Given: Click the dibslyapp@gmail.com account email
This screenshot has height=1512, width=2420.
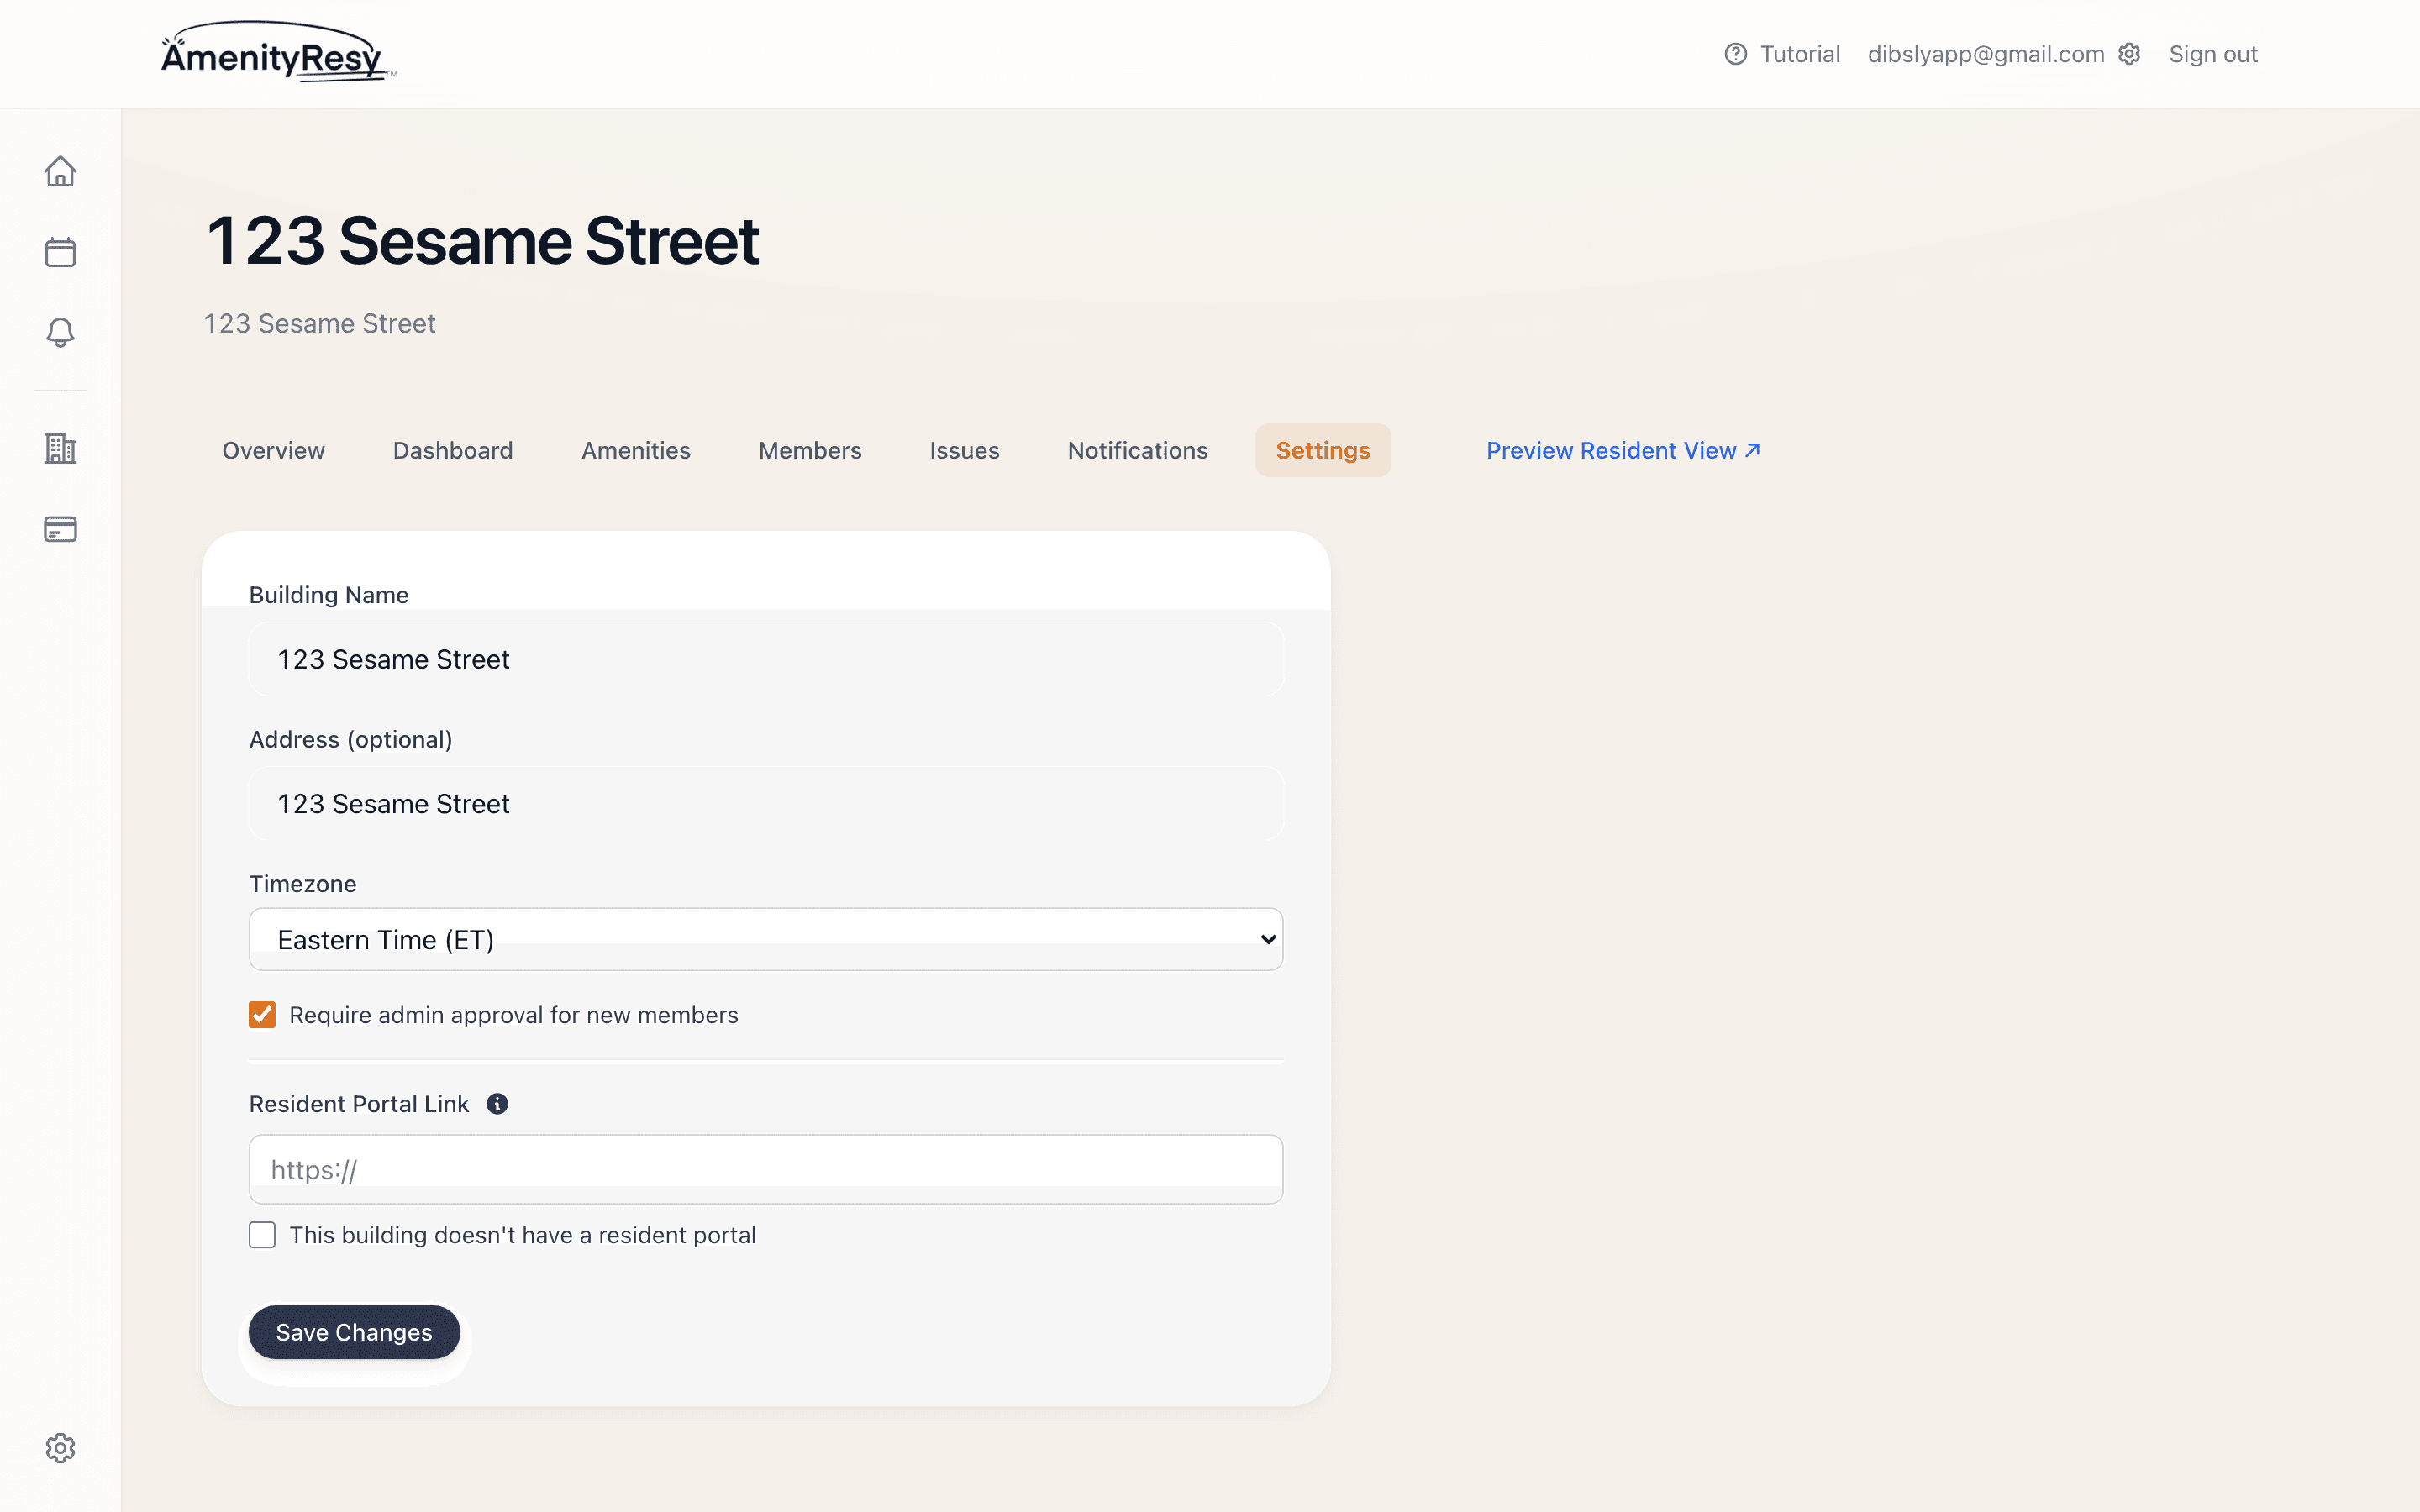Looking at the screenshot, I should click(1986, 54).
